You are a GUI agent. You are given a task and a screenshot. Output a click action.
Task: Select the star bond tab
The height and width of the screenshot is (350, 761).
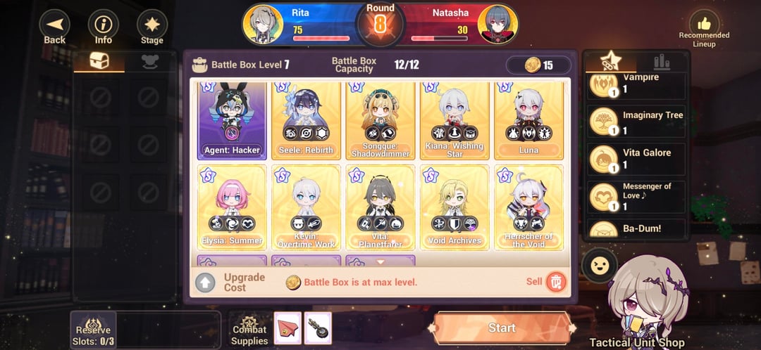pos(610,61)
